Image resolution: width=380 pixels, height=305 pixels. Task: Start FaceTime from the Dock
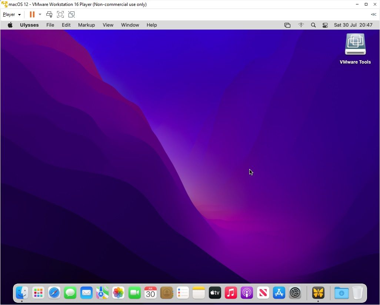[x=134, y=292]
